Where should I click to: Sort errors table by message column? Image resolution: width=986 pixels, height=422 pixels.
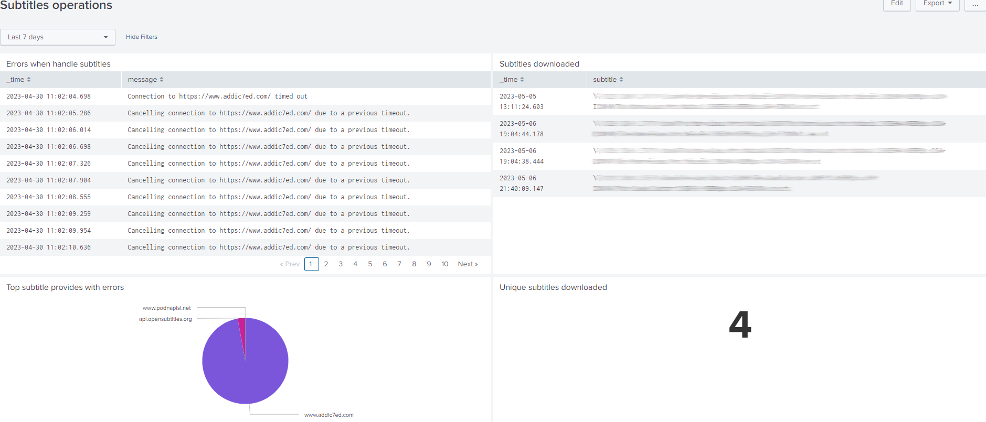click(145, 80)
